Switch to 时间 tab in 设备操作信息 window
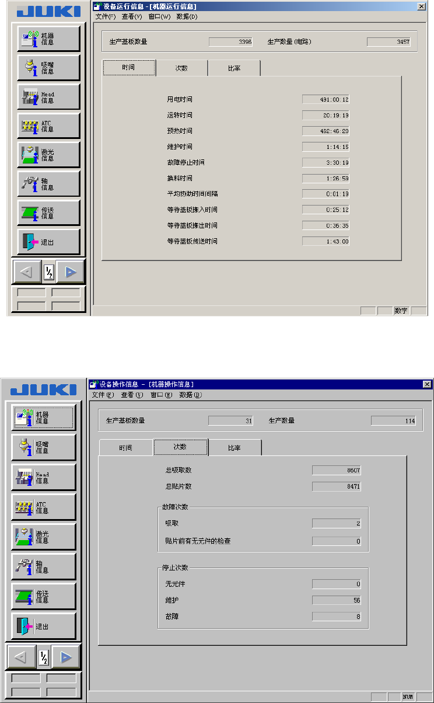Screen dimensions: 434x703 [125, 448]
